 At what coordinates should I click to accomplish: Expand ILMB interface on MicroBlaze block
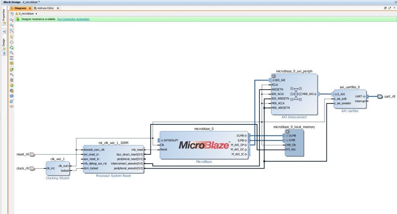tap(245, 140)
